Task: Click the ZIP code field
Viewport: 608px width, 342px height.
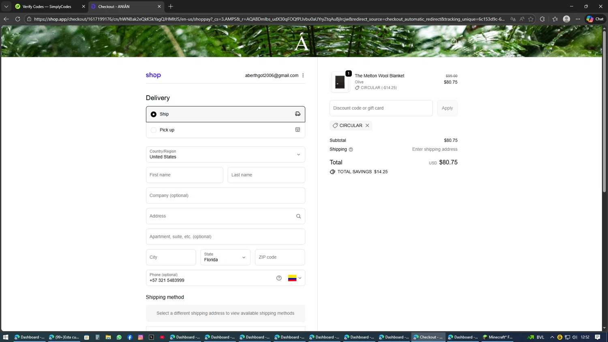Action: pyautogui.click(x=280, y=257)
